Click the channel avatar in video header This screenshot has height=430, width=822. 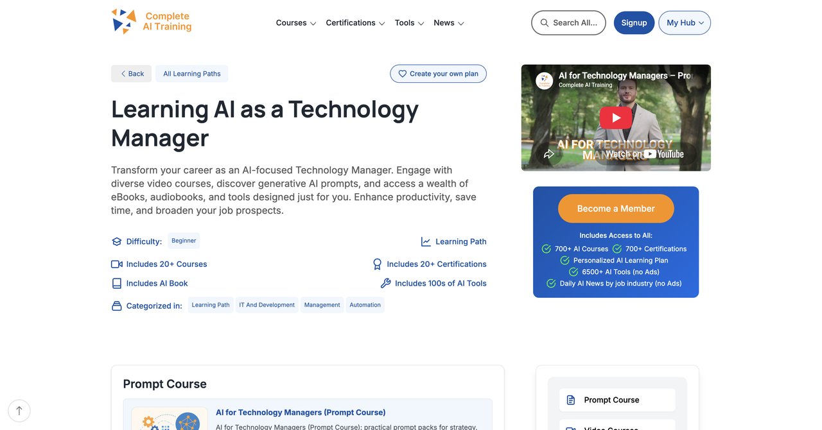click(545, 80)
